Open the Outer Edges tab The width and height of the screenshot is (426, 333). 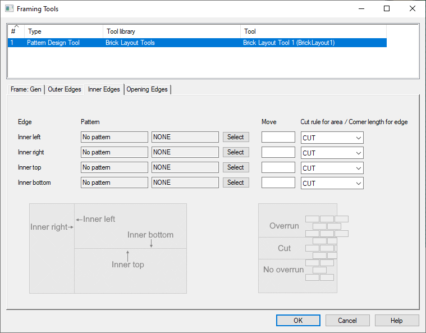pos(65,89)
